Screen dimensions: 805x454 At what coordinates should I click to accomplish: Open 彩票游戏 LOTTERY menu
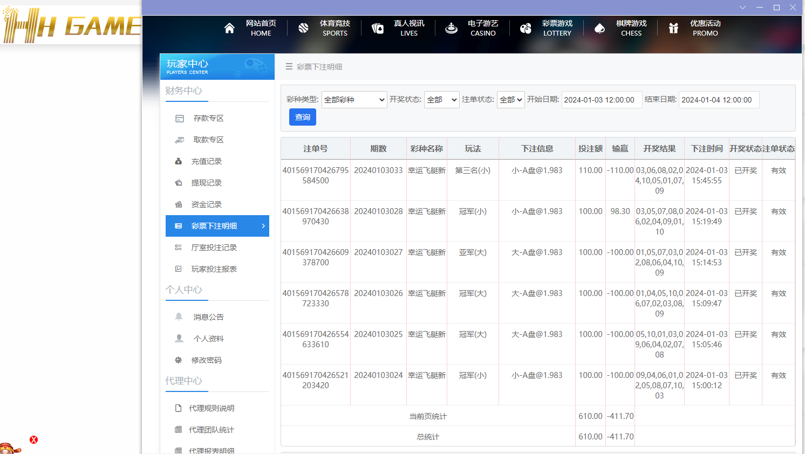(x=557, y=28)
